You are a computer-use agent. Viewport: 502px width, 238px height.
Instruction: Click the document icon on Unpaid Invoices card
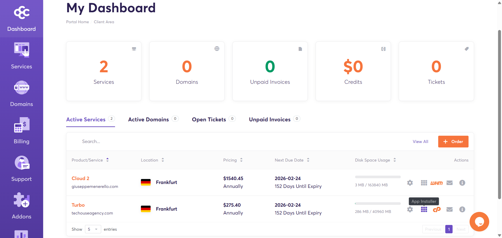point(300,49)
